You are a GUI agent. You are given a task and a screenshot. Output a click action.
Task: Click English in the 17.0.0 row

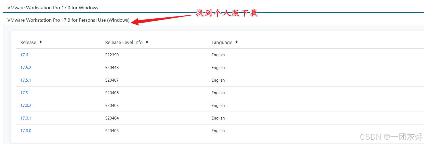pyautogui.click(x=218, y=131)
